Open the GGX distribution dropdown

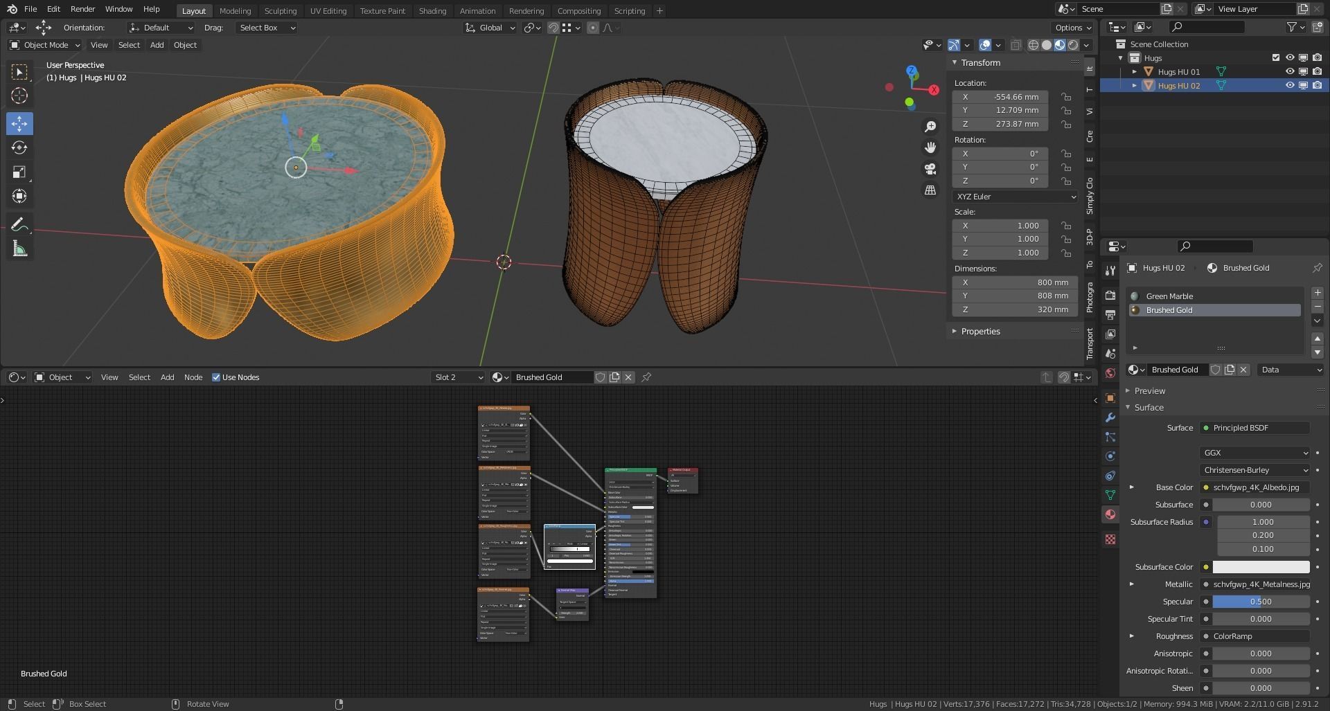pos(1255,453)
